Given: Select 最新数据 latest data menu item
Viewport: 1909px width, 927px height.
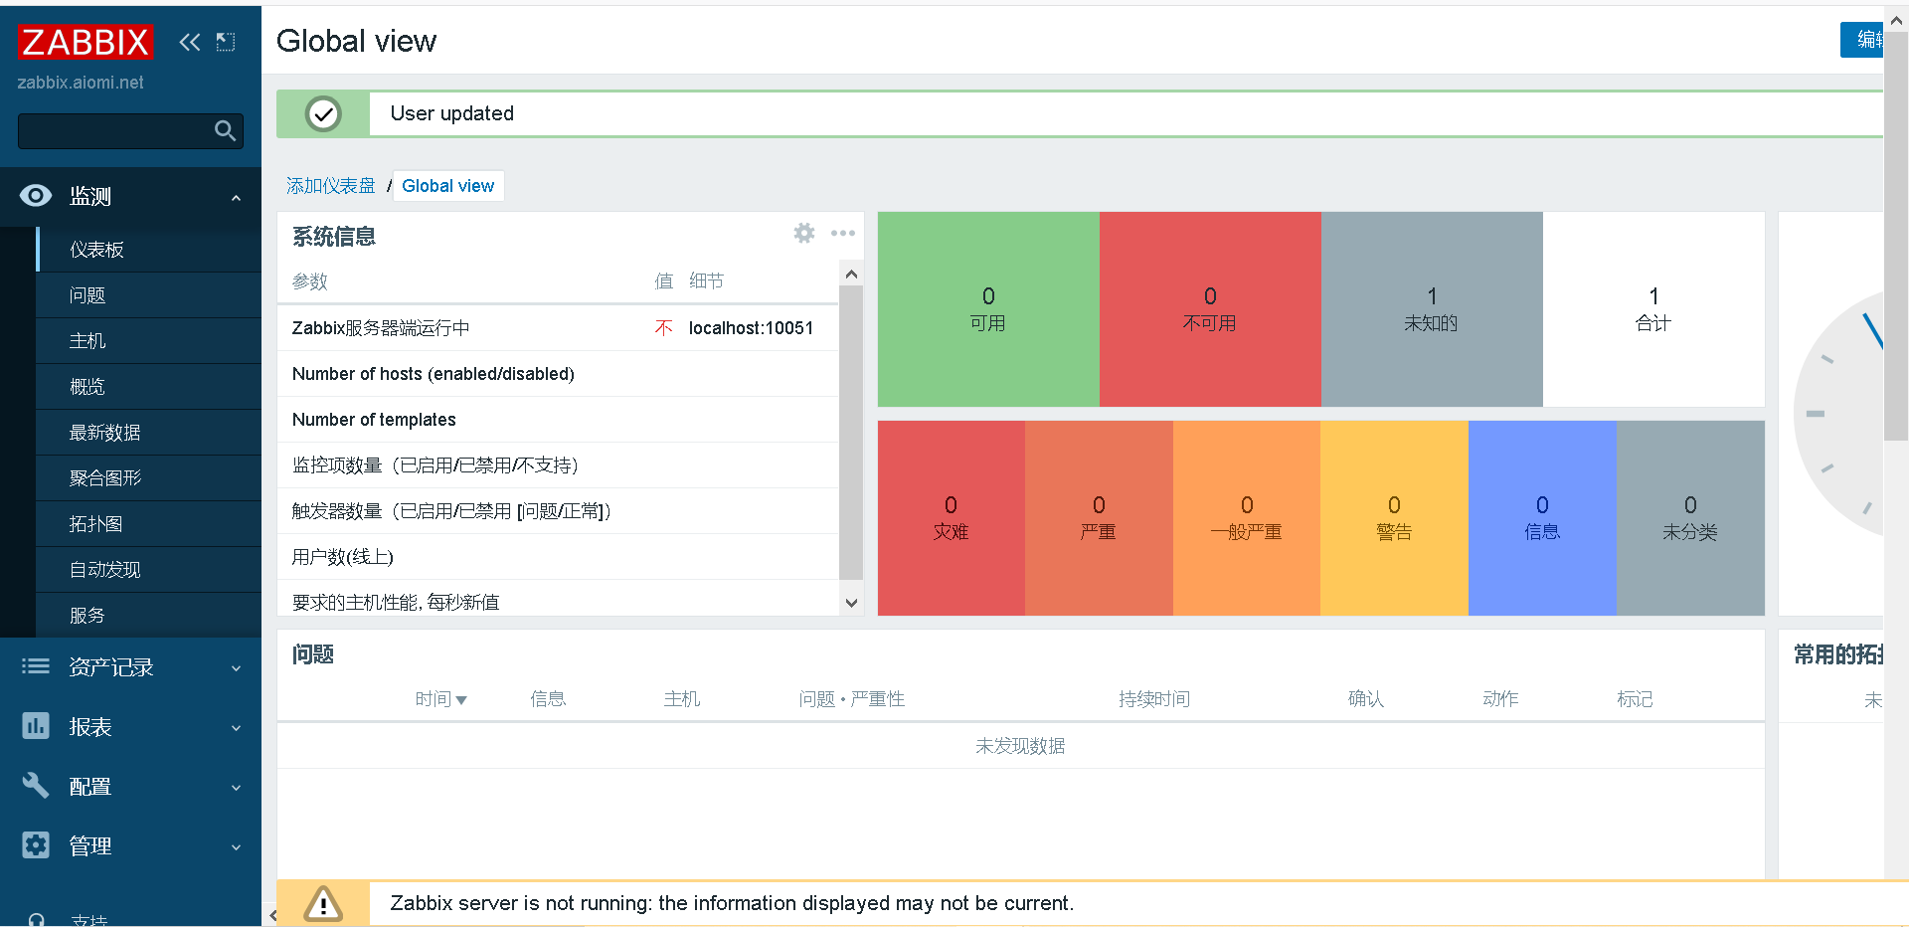Looking at the screenshot, I should pyautogui.click(x=104, y=433).
